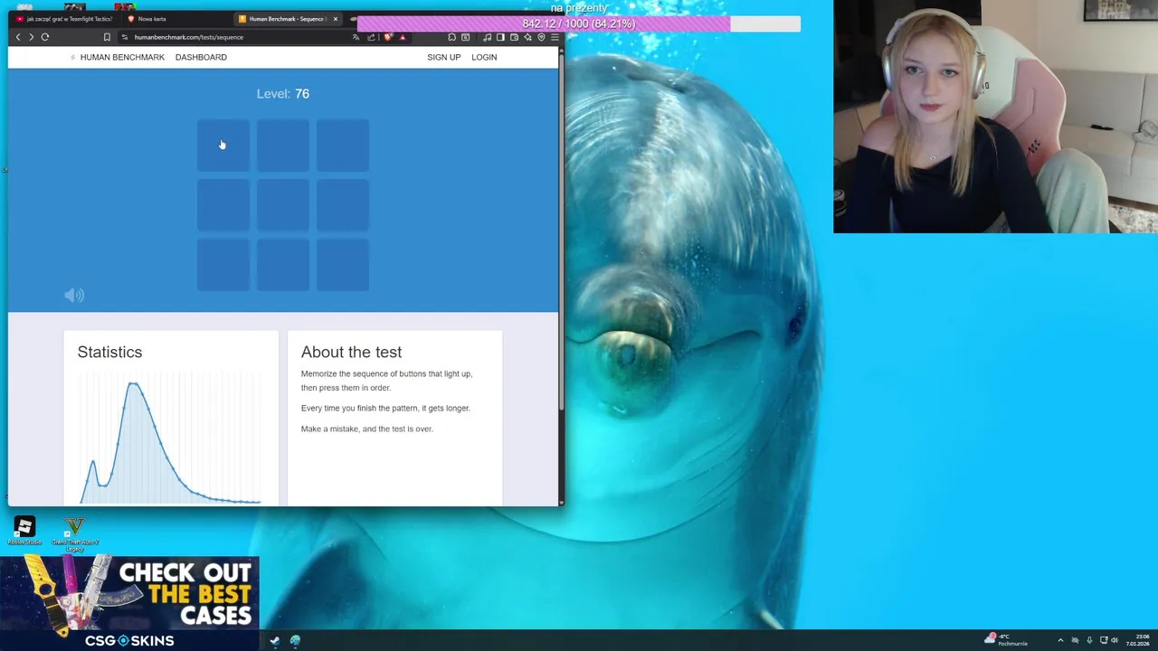This screenshot has height=651, width=1158.
Task: Select the "About the test" heading
Action: (x=351, y=352)
